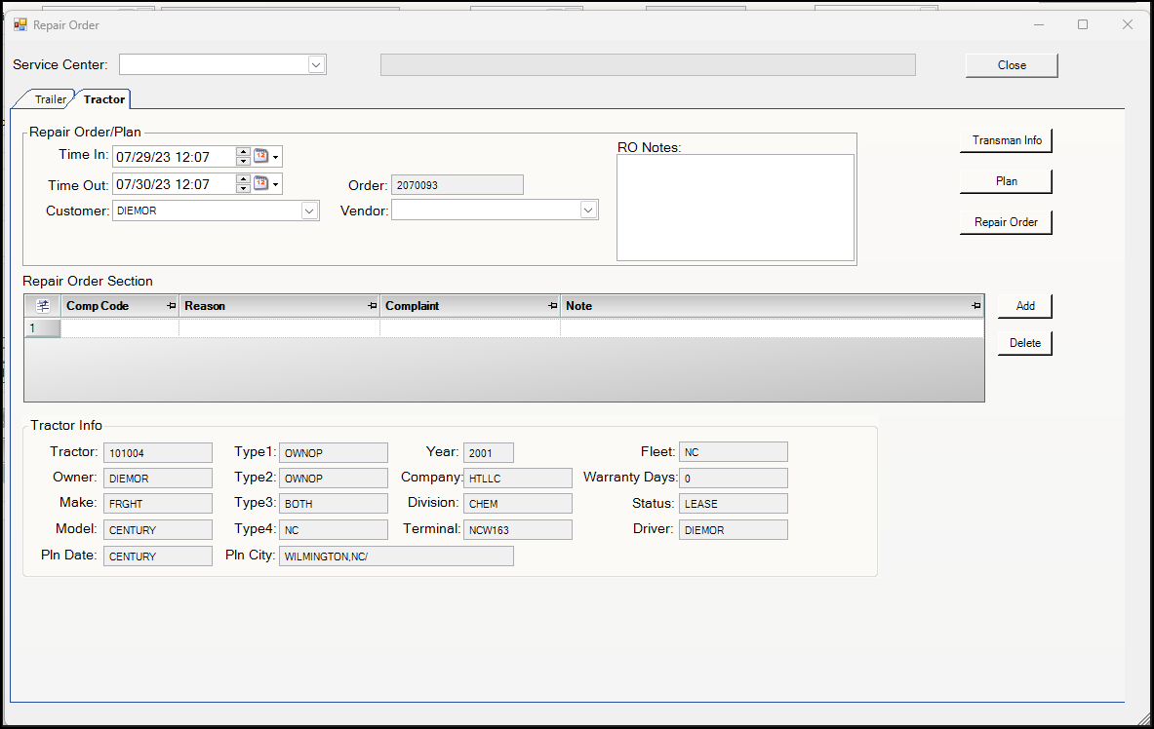Decrease Time Out using the down spinner
This screenshot has width=1154, height=729.
(243, 189)
